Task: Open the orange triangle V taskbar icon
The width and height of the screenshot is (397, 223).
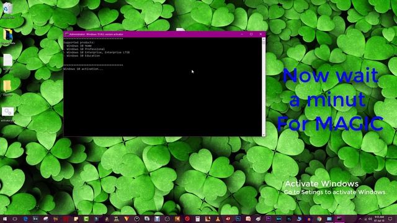Action: point(127,219)
